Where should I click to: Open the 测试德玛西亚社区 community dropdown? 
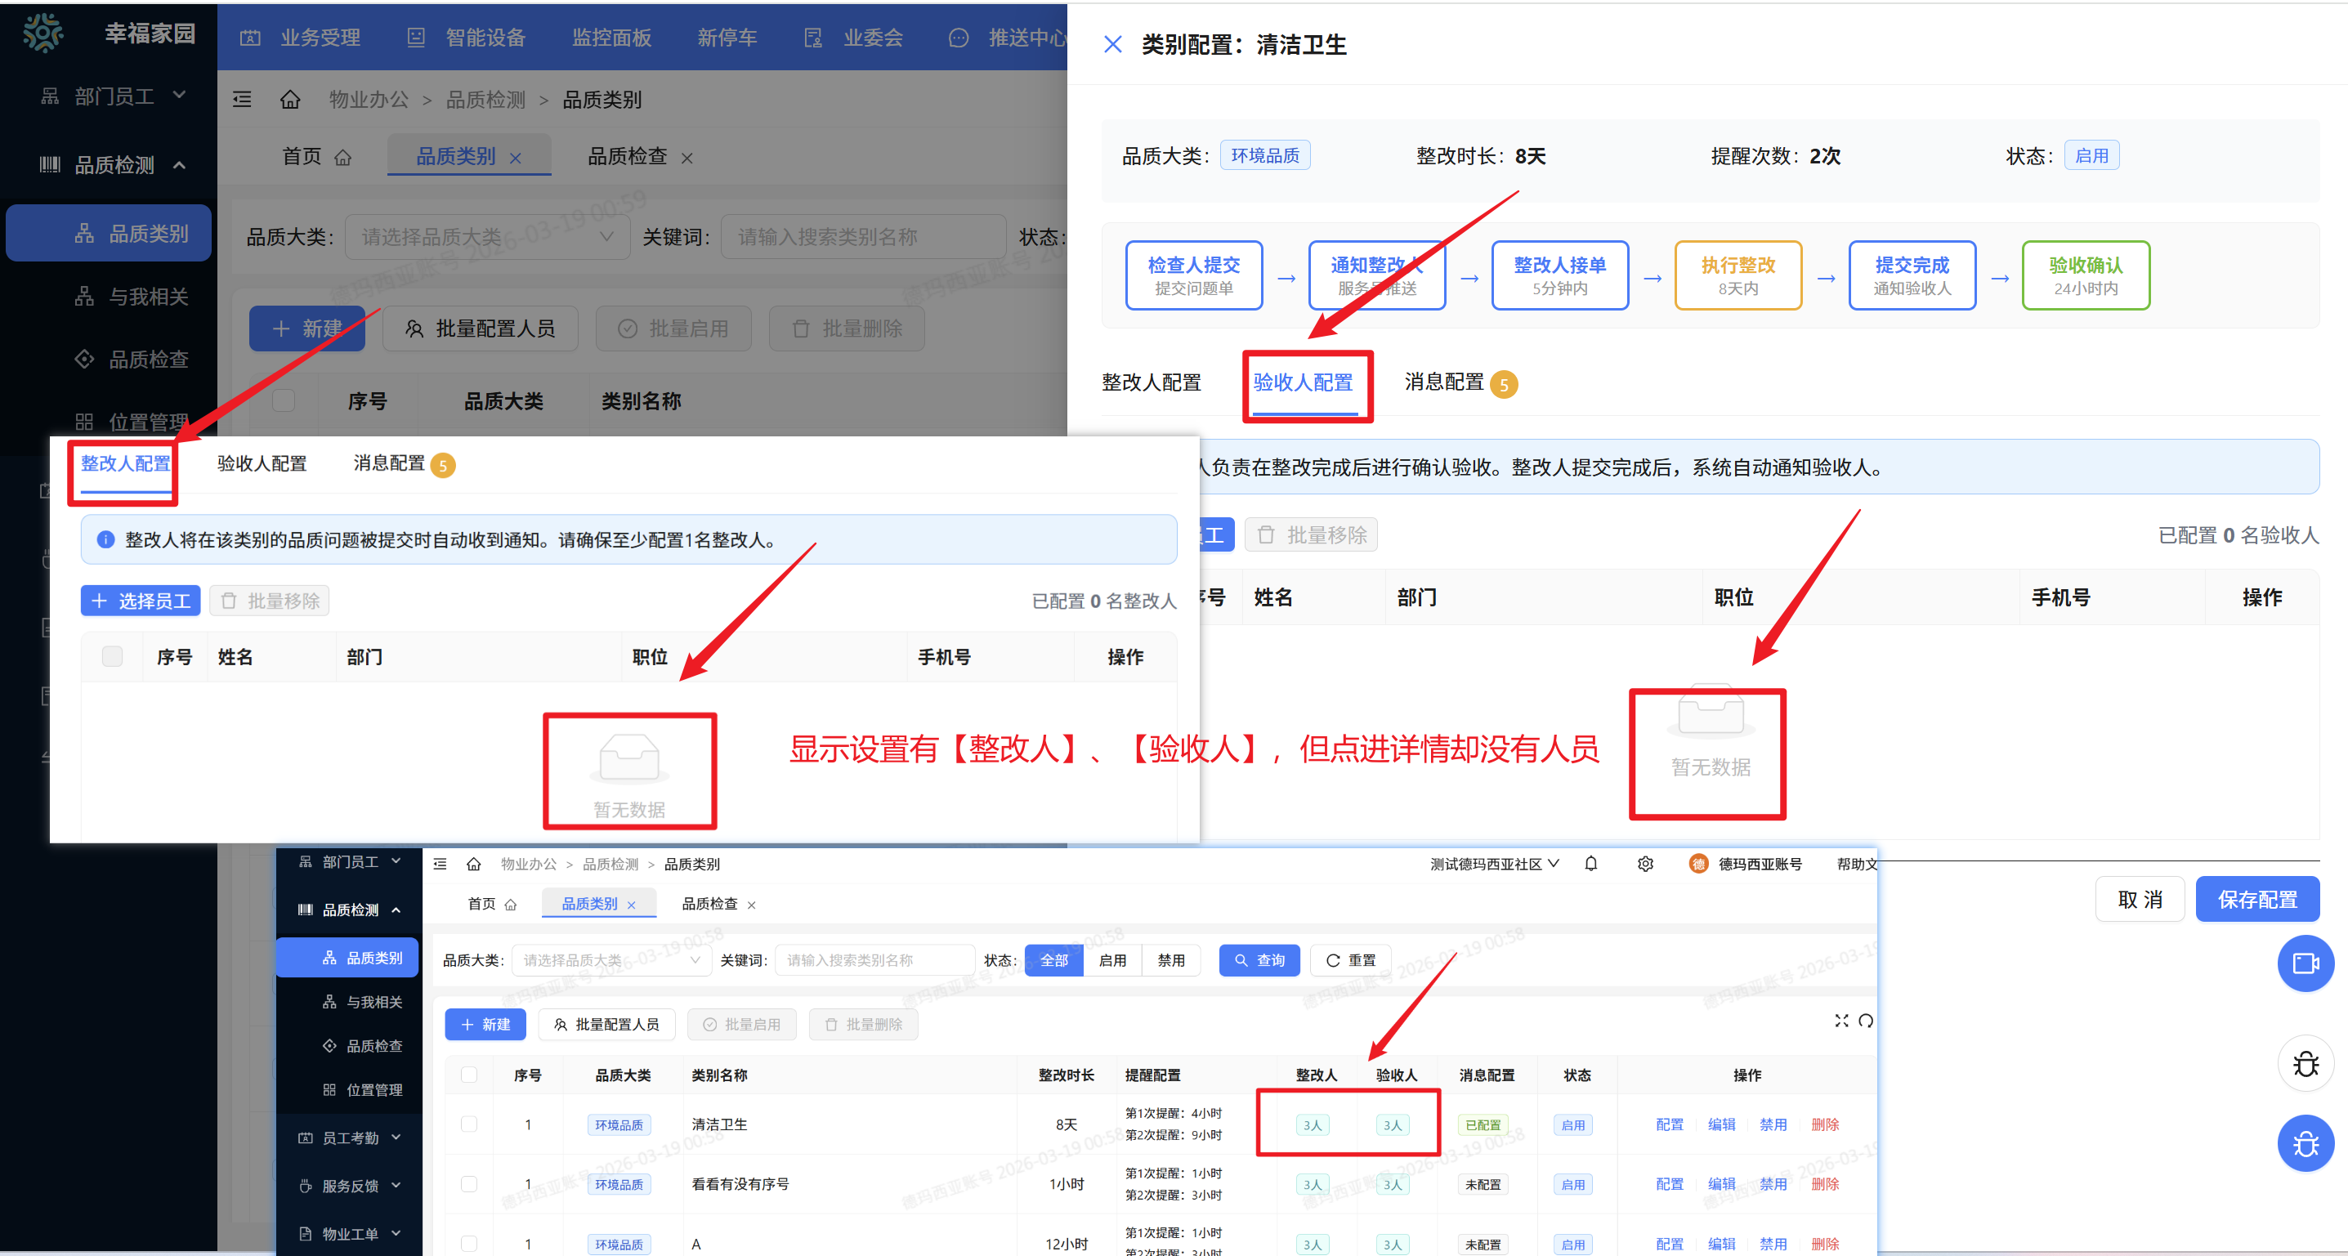[1494, 863]
